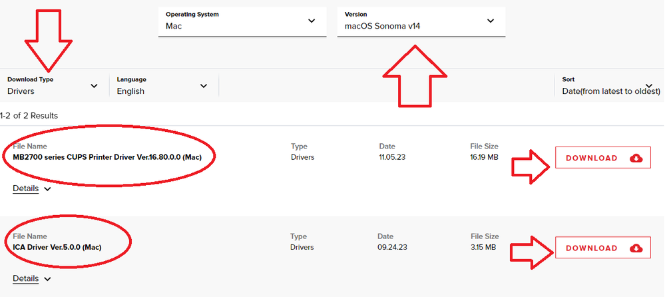This screenshot has height=297, width=665.
Task: Click the chevron arrow in Version box
Action: pyautogui.click(x=491, y=21)
